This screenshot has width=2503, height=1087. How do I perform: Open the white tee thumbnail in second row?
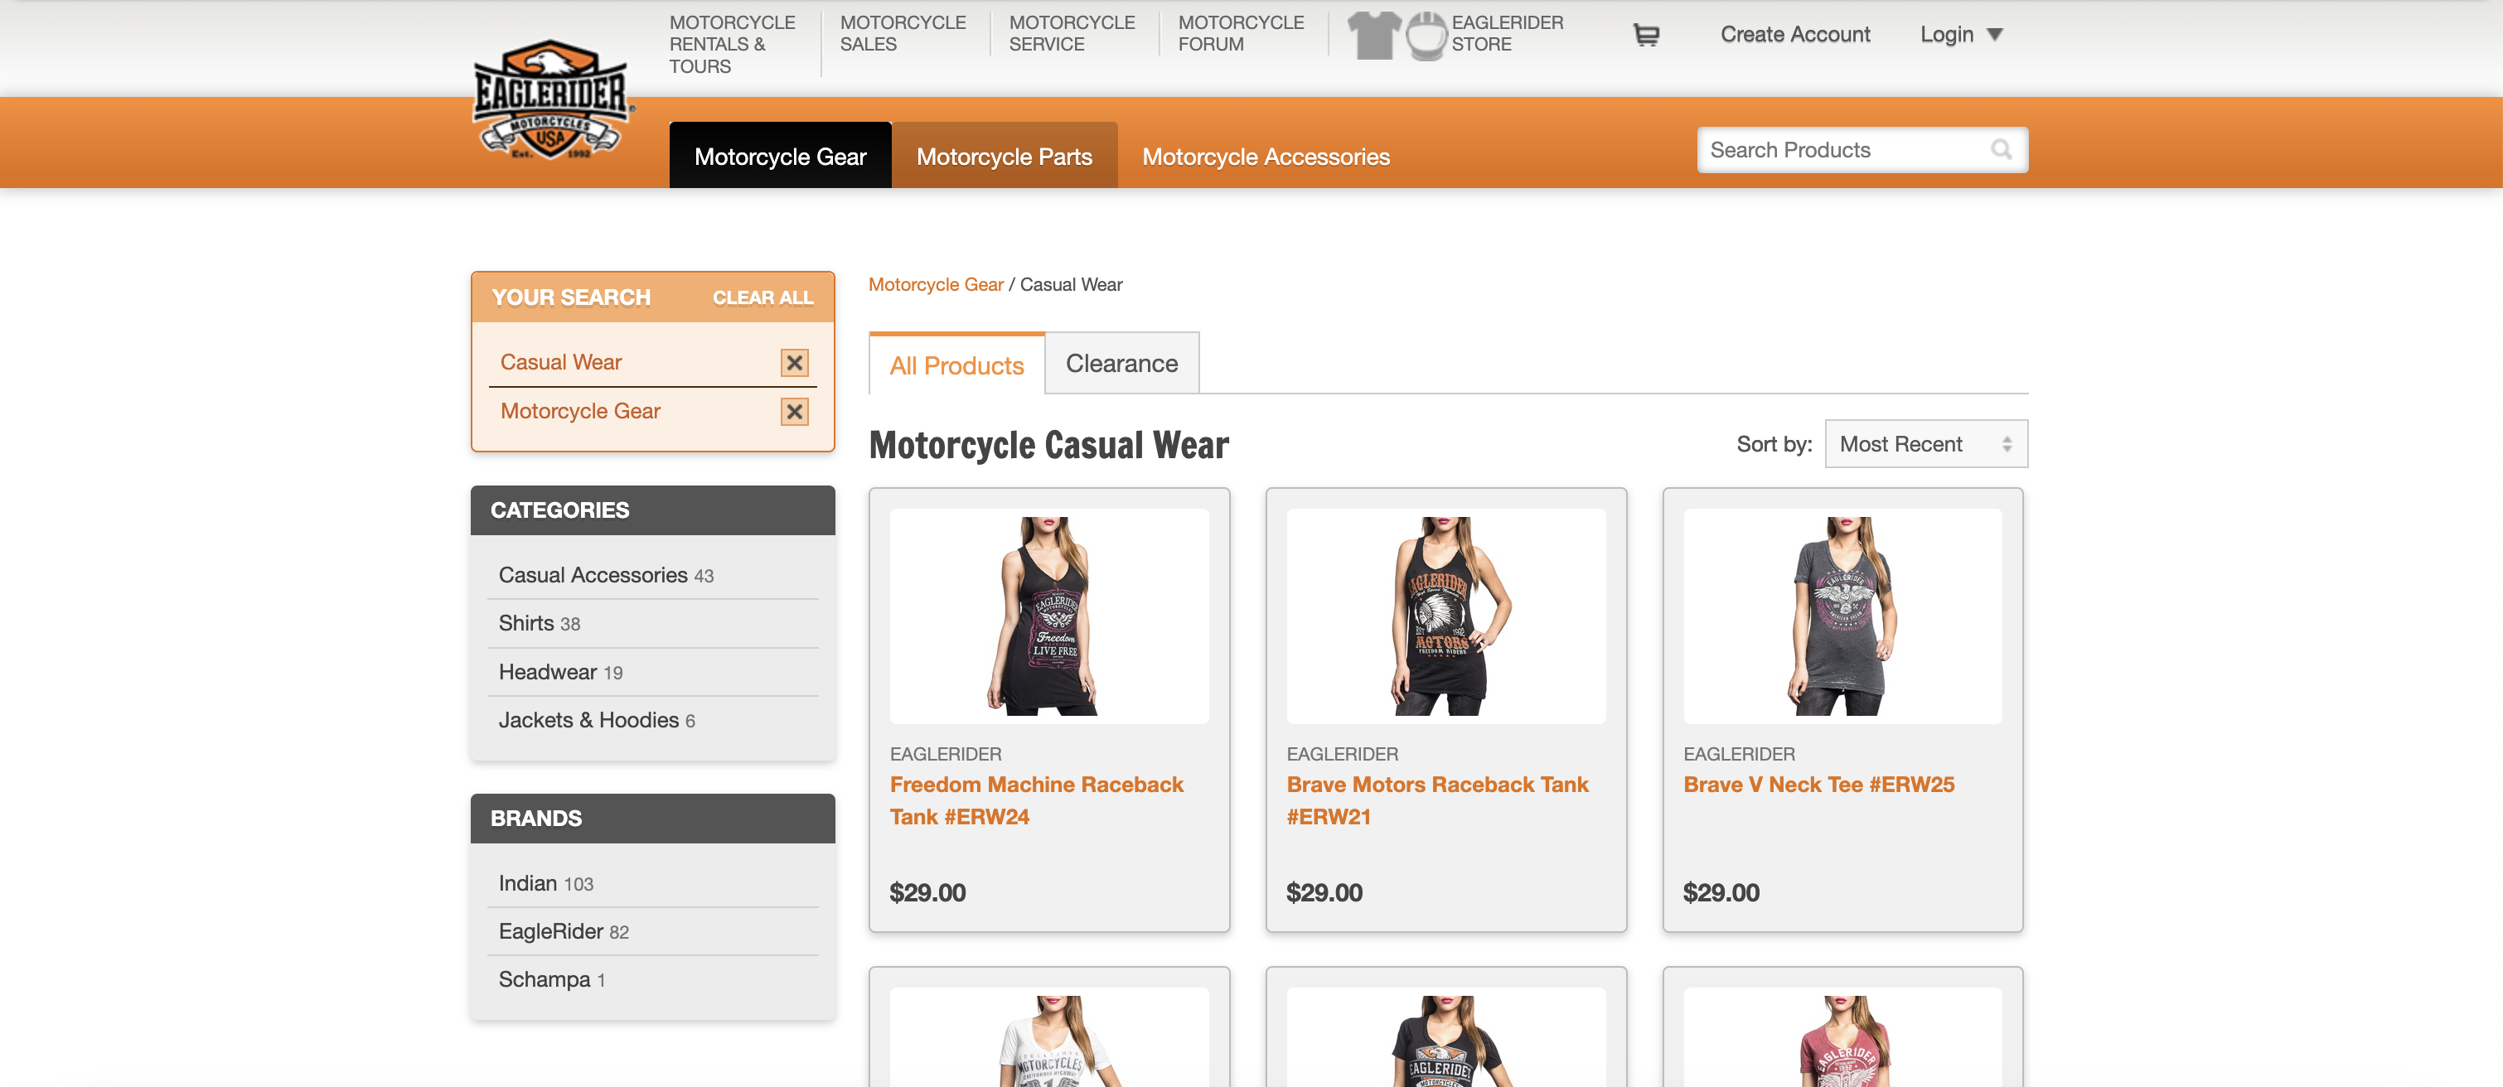[1048, 1037]
